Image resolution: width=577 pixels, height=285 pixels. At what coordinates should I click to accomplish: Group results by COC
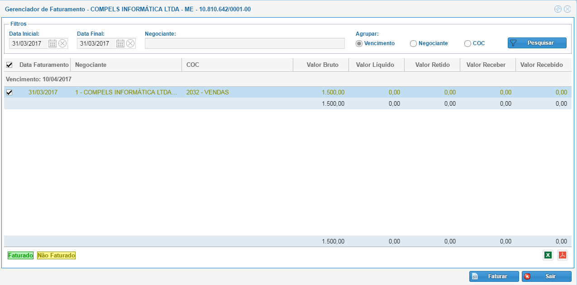pos(467,43)
